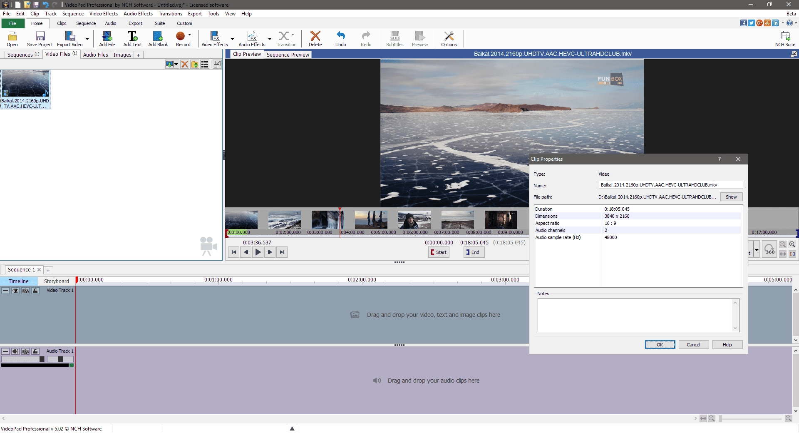Switch to the Clips ribbon tab
Screen dimensions: 799x433
point(62,23)
